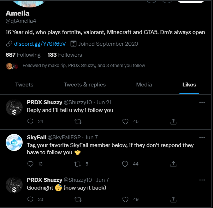This screenshot has height=208, width=213.
Task: Toggle like on Goodnight tweet with 49 likes
Action: [125, 199]
